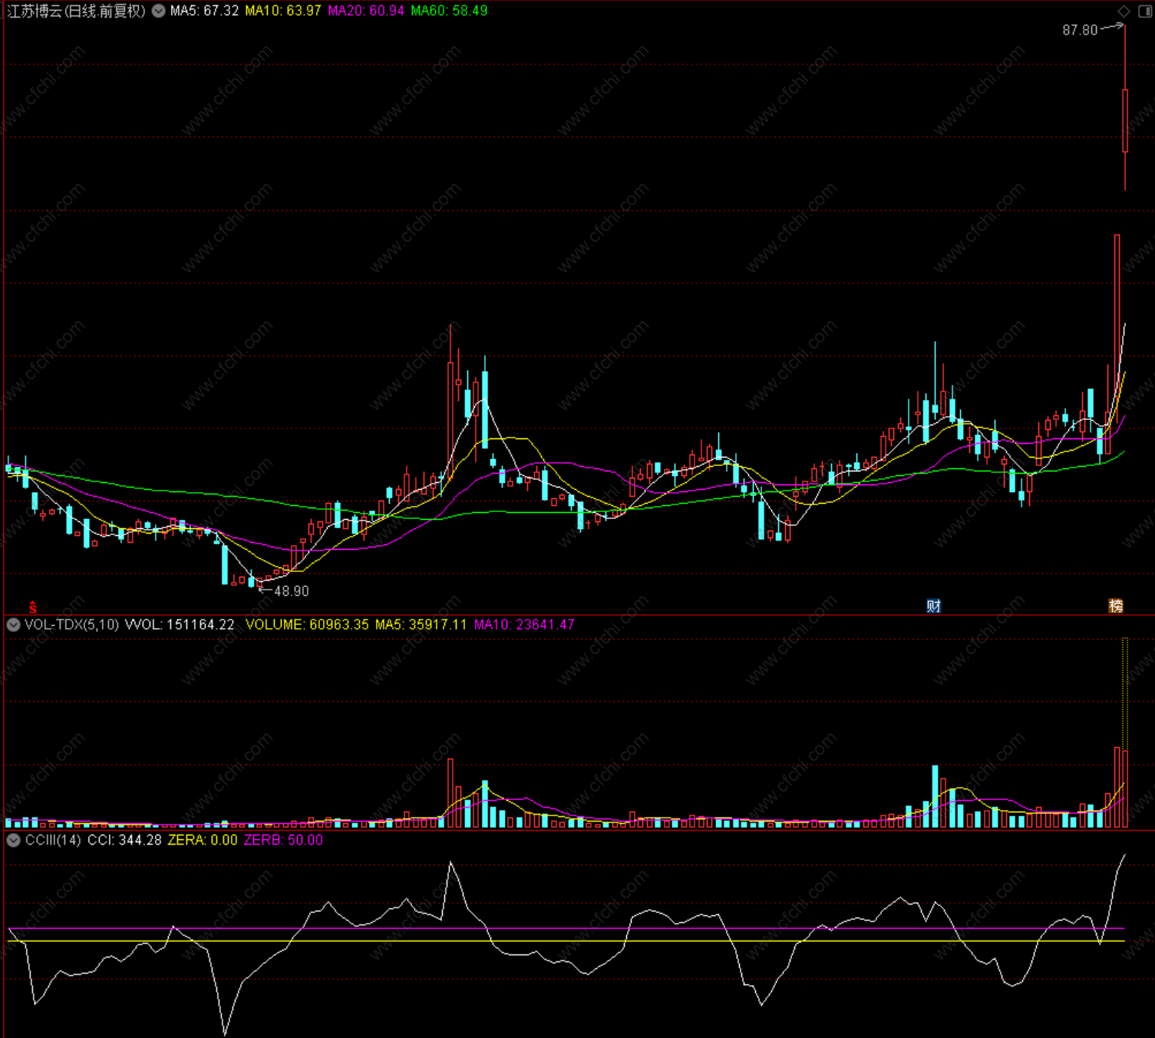Viewport: 1155px width, 1038px height.
Task: Click the VOLUME: 60963.35 value
Action: click(x=307, y=624)
